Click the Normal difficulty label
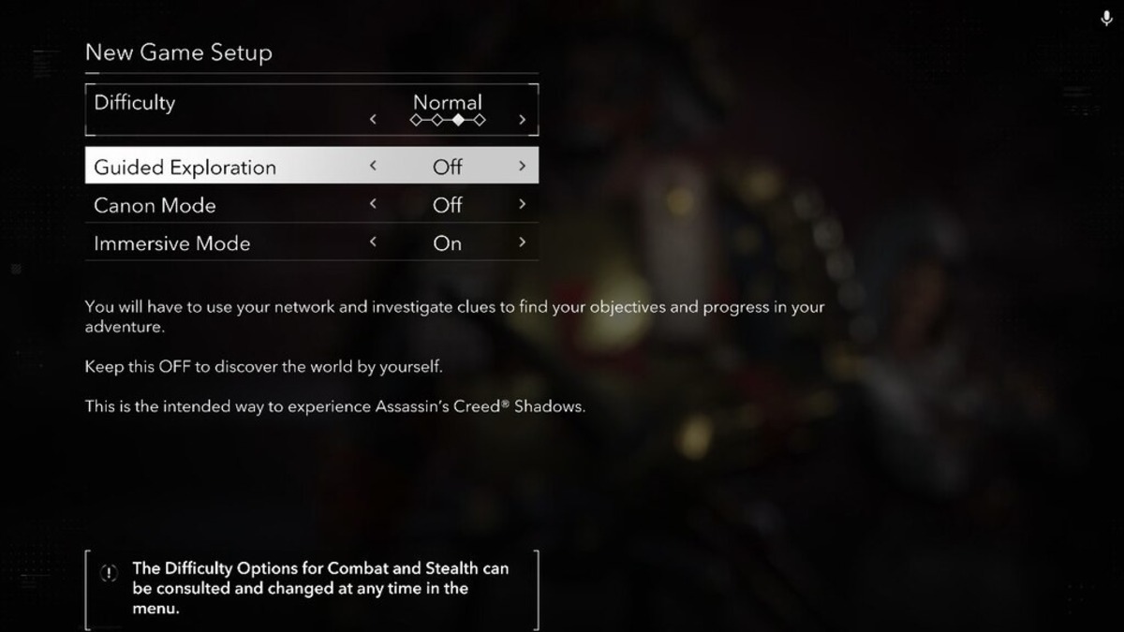 448,102
